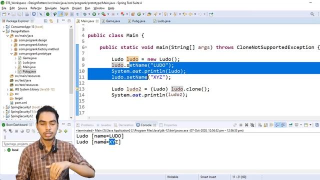Open dropdown arrow next to Run button
This screenshot has width=320, height=180.
[x=98, y=14]
